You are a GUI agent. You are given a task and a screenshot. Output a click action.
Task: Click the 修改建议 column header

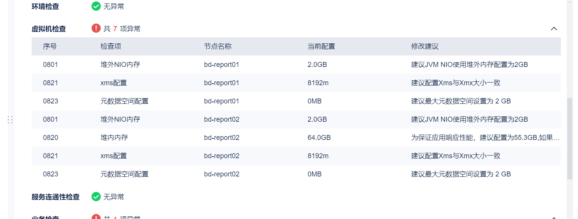coord(425,46)
